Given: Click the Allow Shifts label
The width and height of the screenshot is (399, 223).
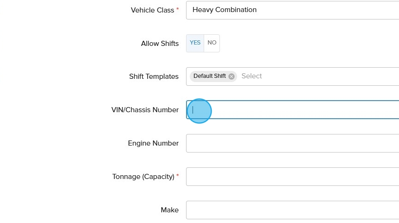Looking at the screenshot, I should 160,44.
